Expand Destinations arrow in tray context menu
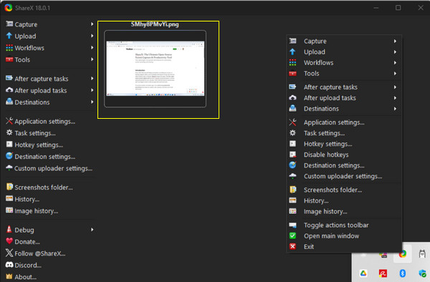430x282 pixels. tap(395, 109)
